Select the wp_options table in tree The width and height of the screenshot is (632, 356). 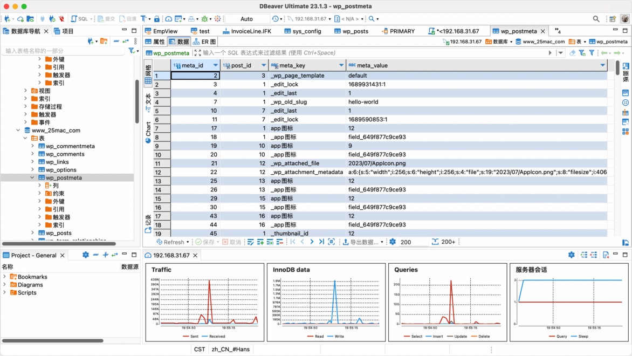point(61,170)
